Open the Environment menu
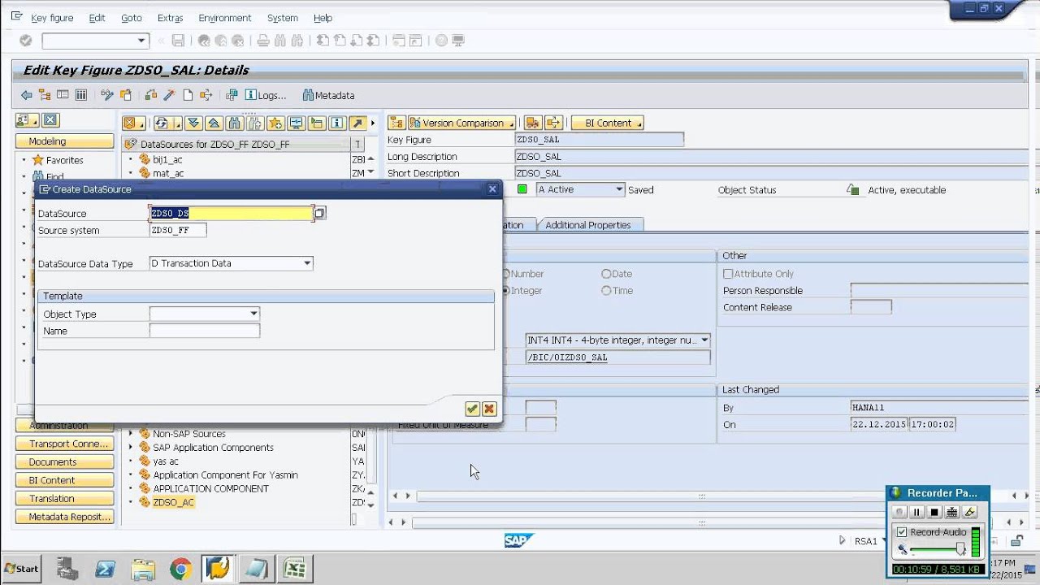This screenshot has height=585, width=1040. 224,18
